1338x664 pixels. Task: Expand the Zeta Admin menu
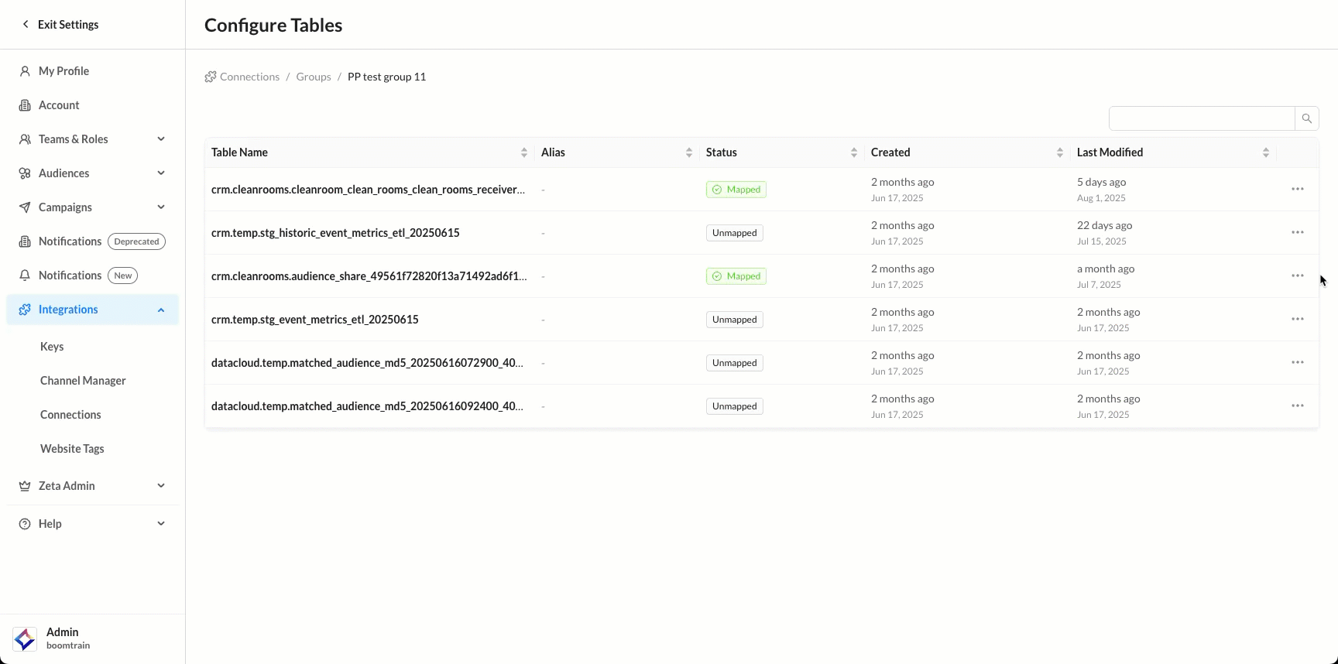[x=160, y=486]
